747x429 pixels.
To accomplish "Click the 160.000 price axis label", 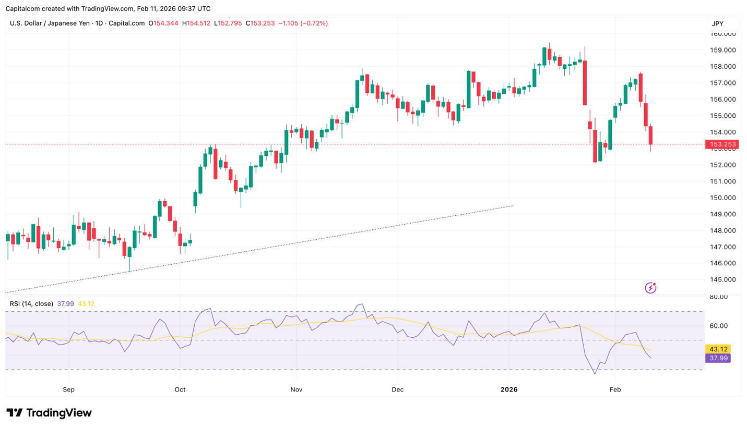I will click(722, 34).
